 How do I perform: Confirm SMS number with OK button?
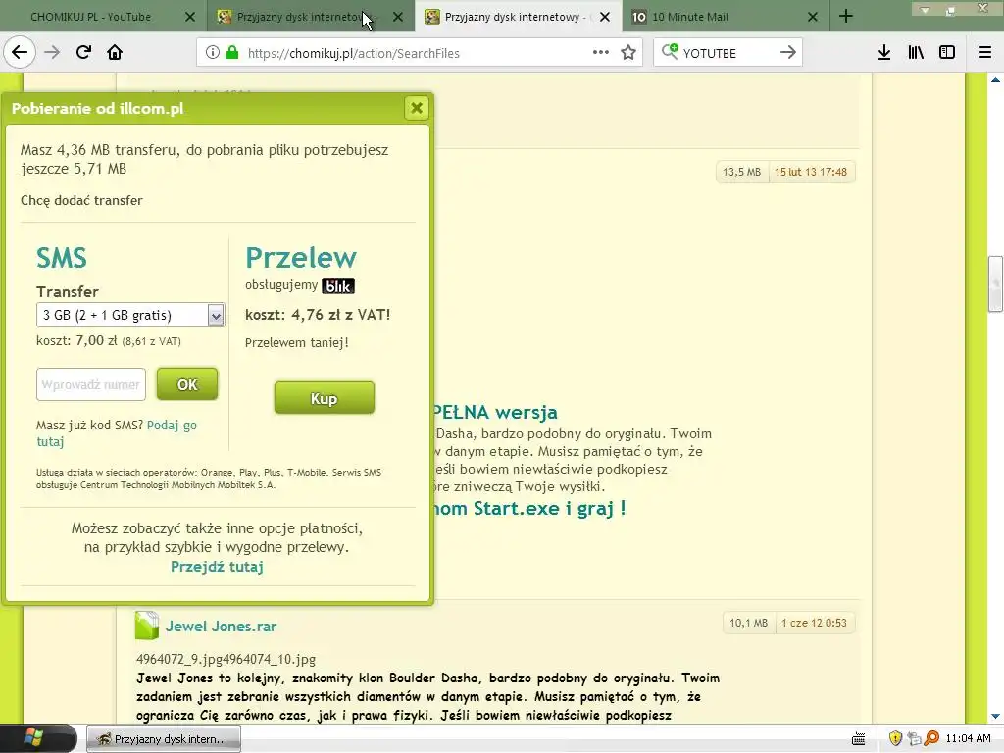(x=187, y=384)
